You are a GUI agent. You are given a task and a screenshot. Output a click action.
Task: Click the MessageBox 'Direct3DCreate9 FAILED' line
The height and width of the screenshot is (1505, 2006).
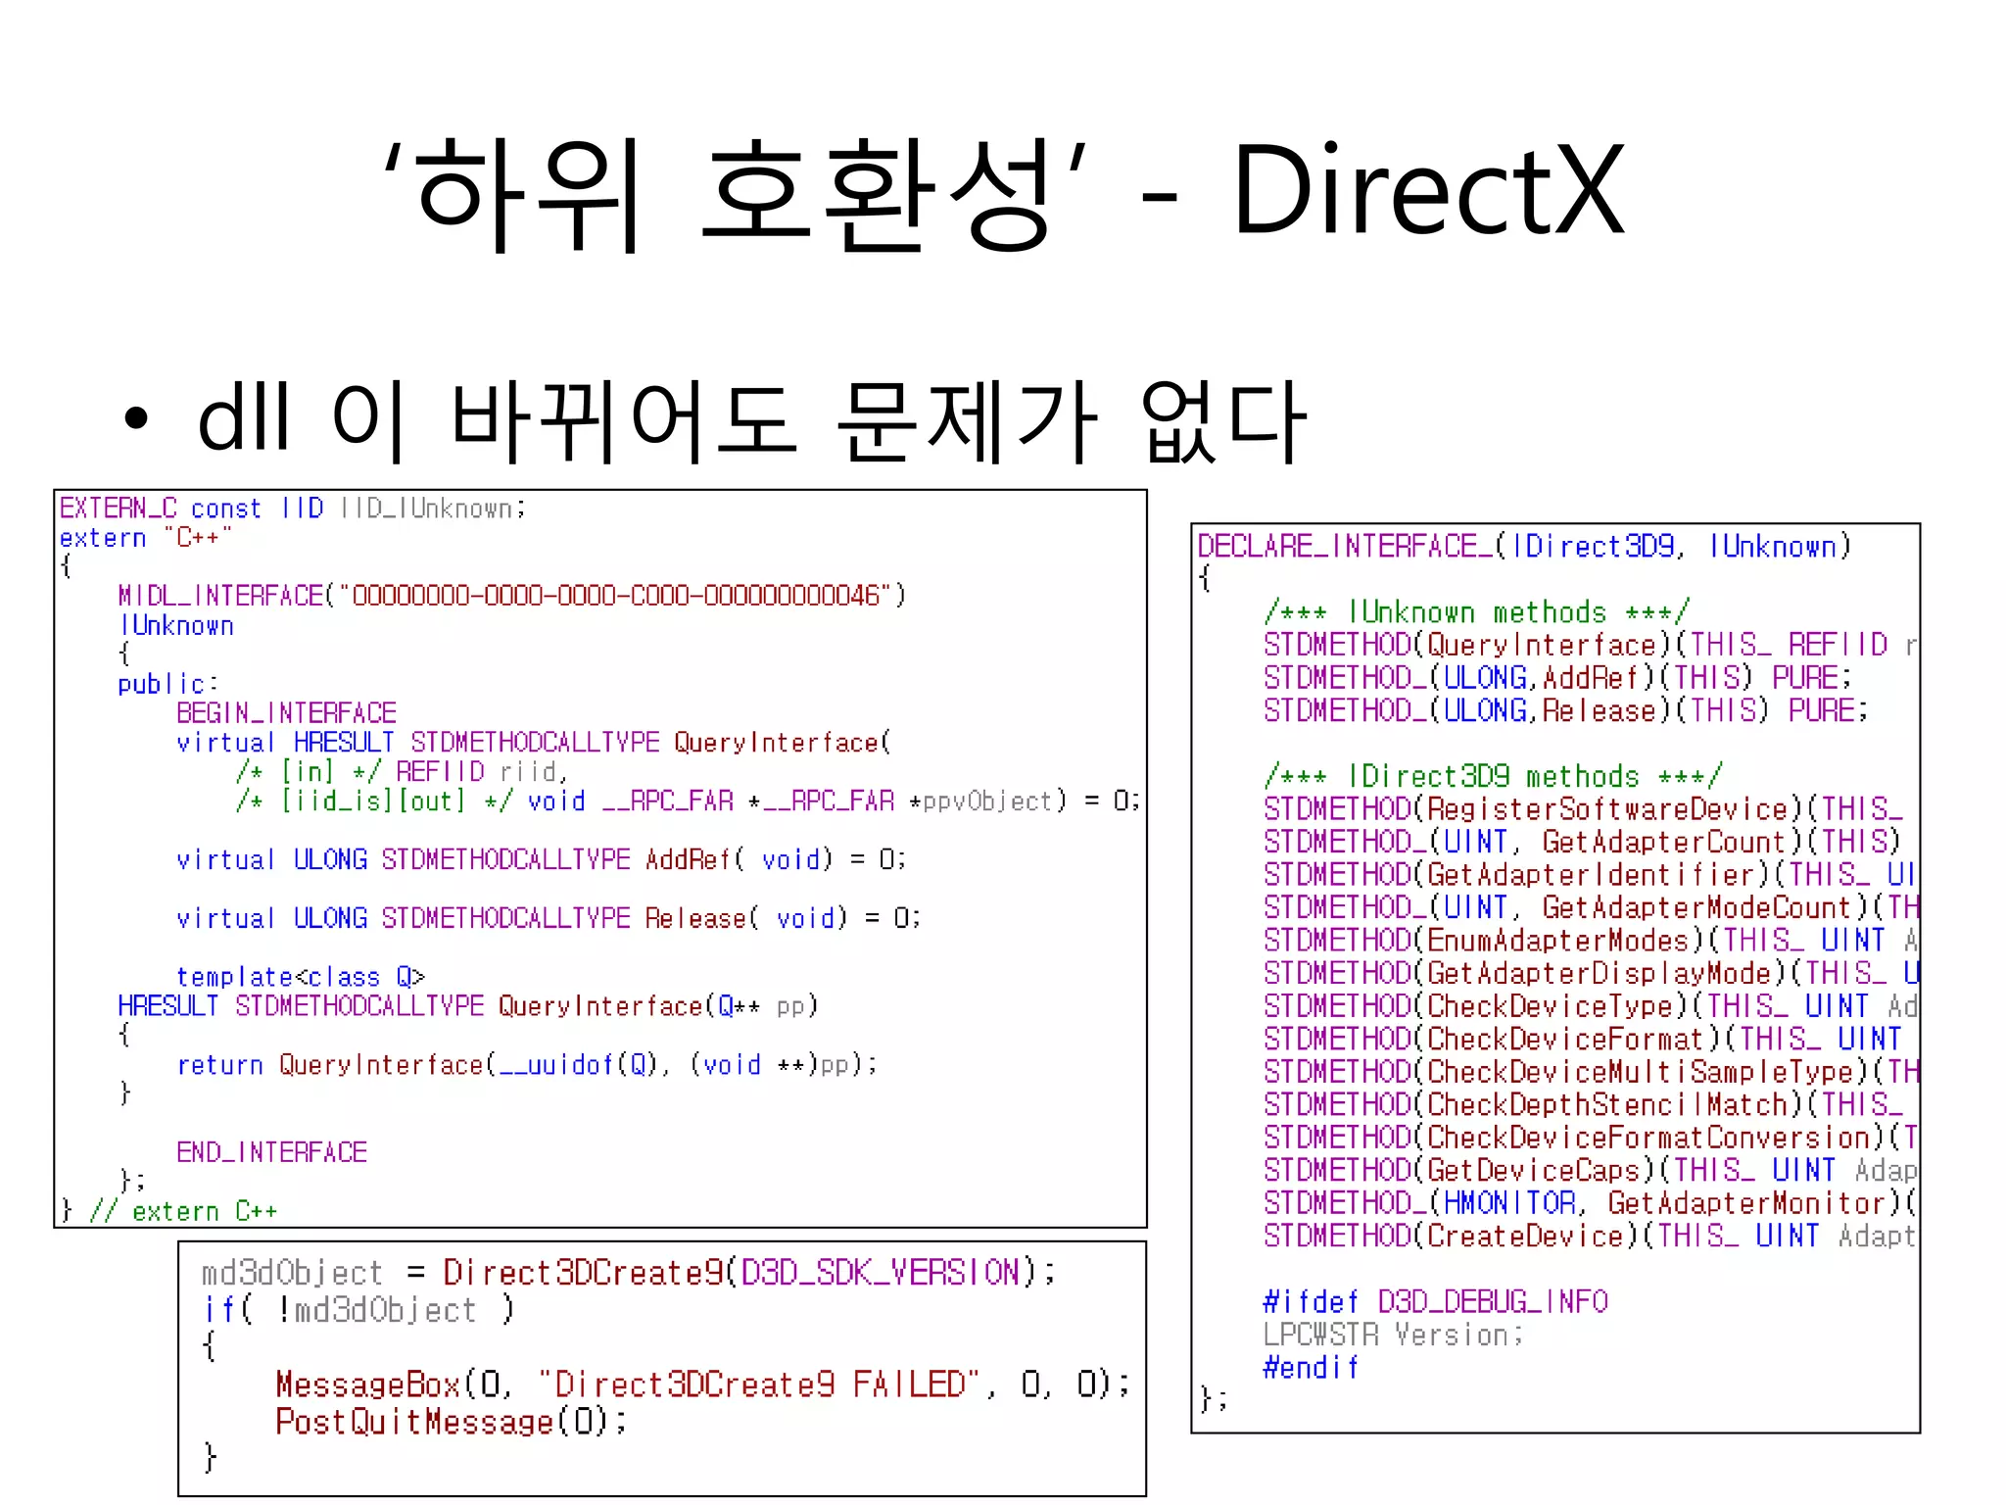point(703,1384)
